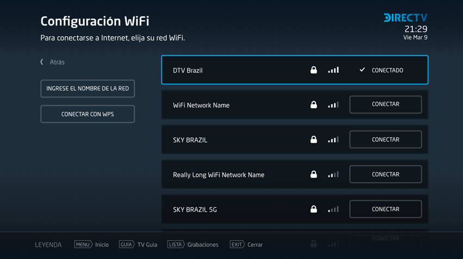
Task: Click lock icon beside WiFi Network Name
Action: click(x=313, y=105)
